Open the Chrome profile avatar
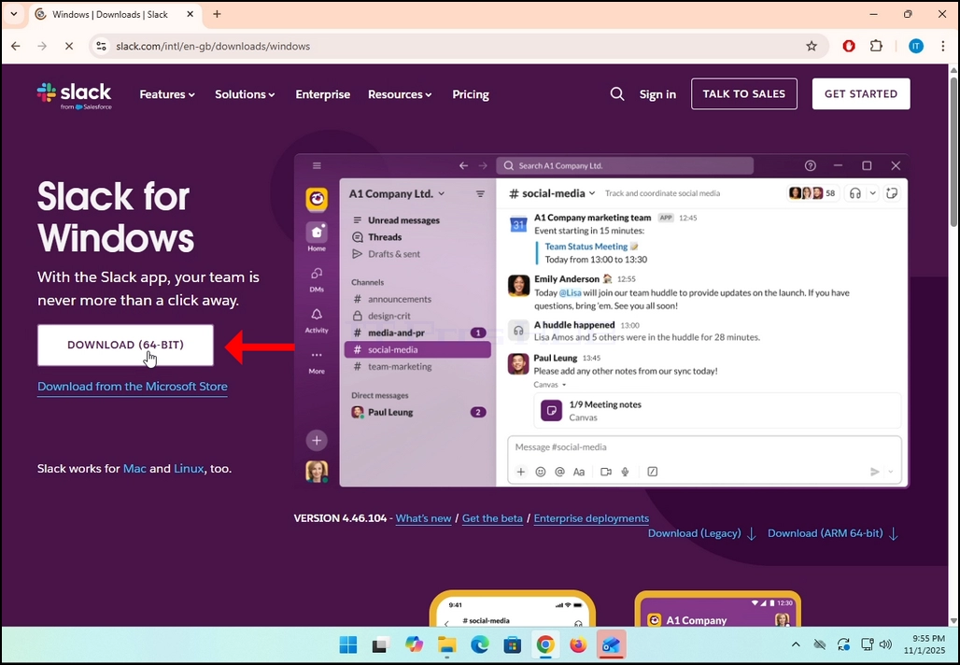This screenshot has height=665, width=960. [916, 46]
